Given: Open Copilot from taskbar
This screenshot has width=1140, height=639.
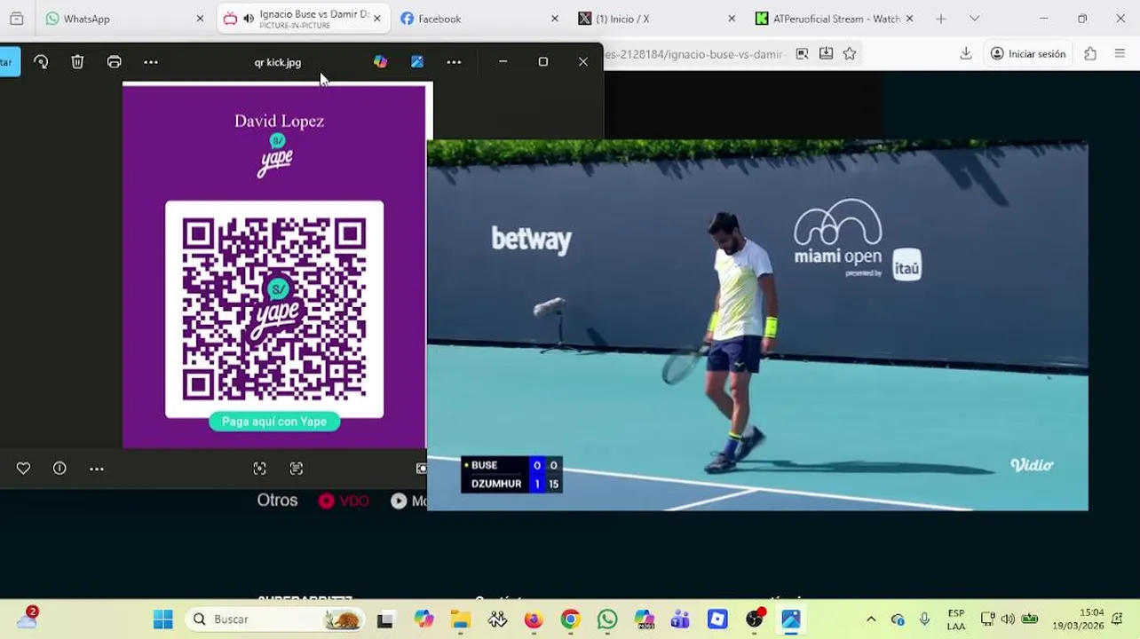Looking at the screenshot, I should [x=424, y=619].
